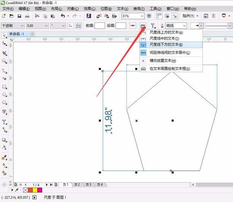The width and height of the screenshot is (233, 202).
Task: Choose 横向放置文本(H) option
Action: click(171, 61)
